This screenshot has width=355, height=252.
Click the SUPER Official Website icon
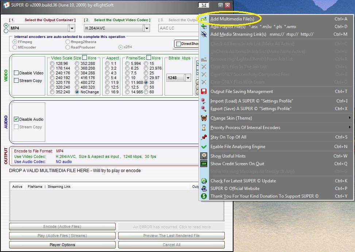coord(204,189)
